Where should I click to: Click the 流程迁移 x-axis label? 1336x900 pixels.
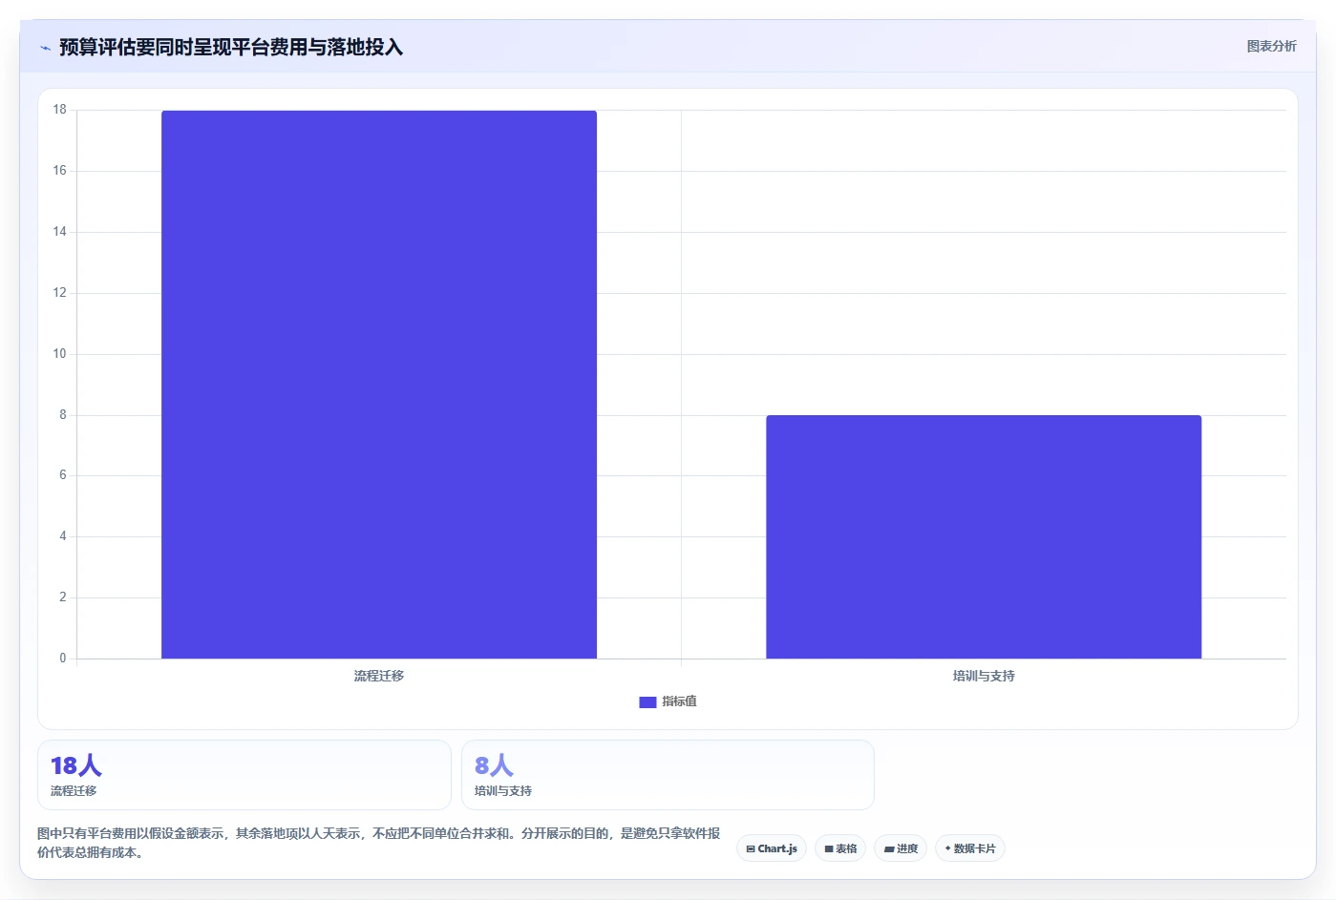(379, 676)
